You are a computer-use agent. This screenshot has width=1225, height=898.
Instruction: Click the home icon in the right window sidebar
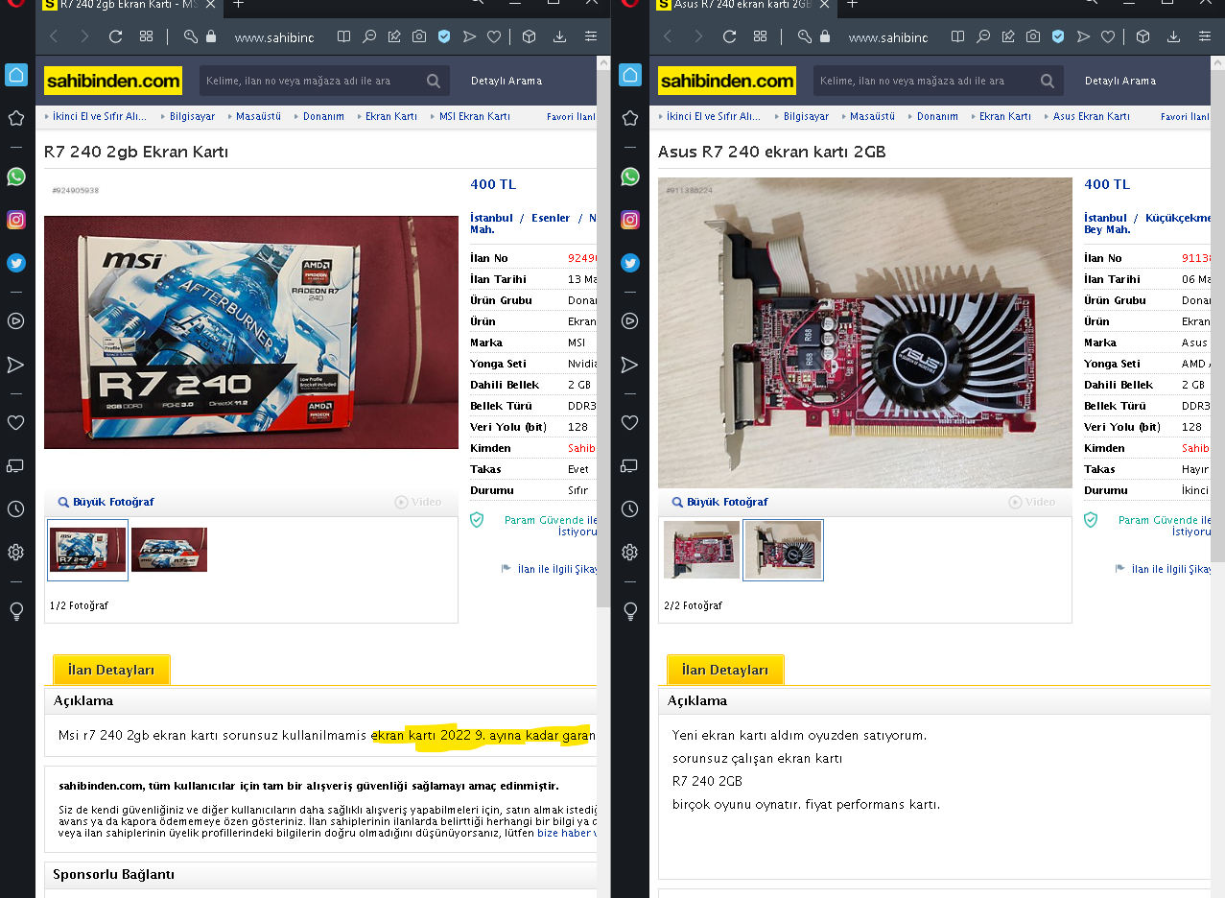630,75
